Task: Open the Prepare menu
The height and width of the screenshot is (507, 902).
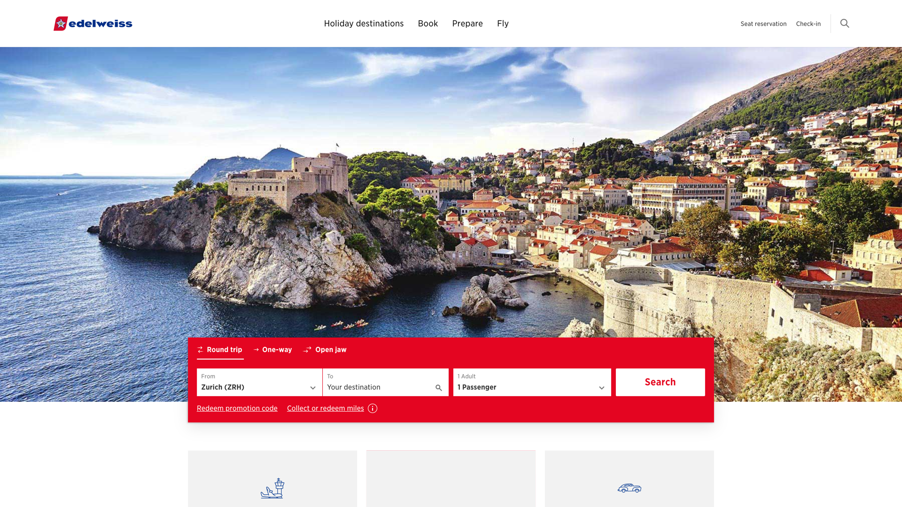Action: pyautogui.click(x=467, y=23)
